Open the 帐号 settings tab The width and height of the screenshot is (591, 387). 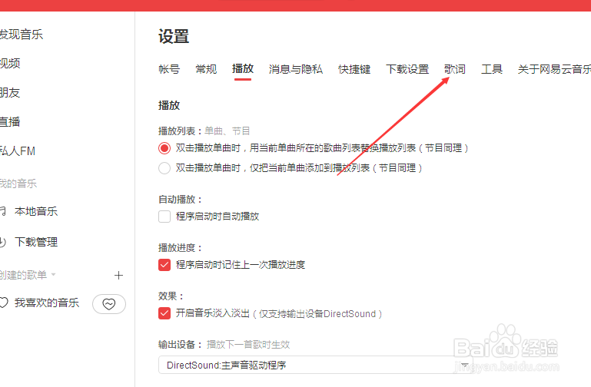coord(169,69)
